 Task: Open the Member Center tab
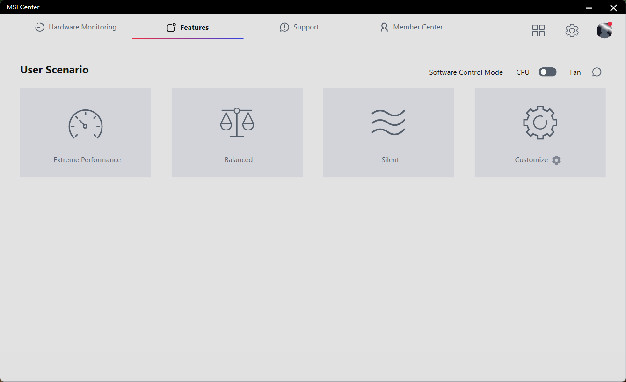[411, 27]
